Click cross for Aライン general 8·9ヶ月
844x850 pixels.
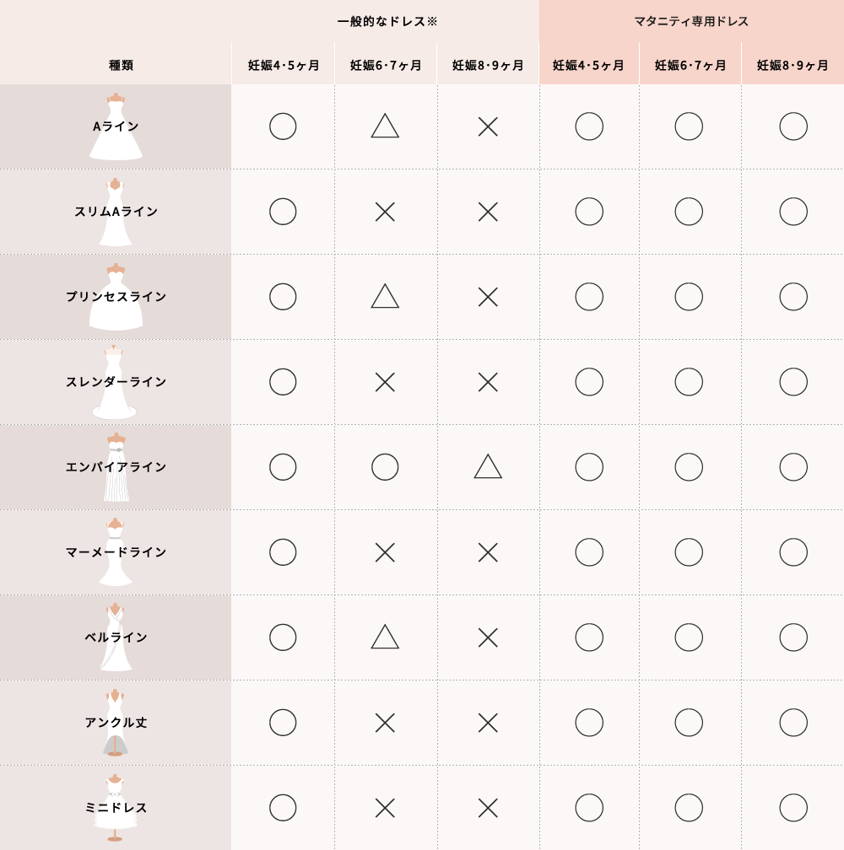click(488, 126)
